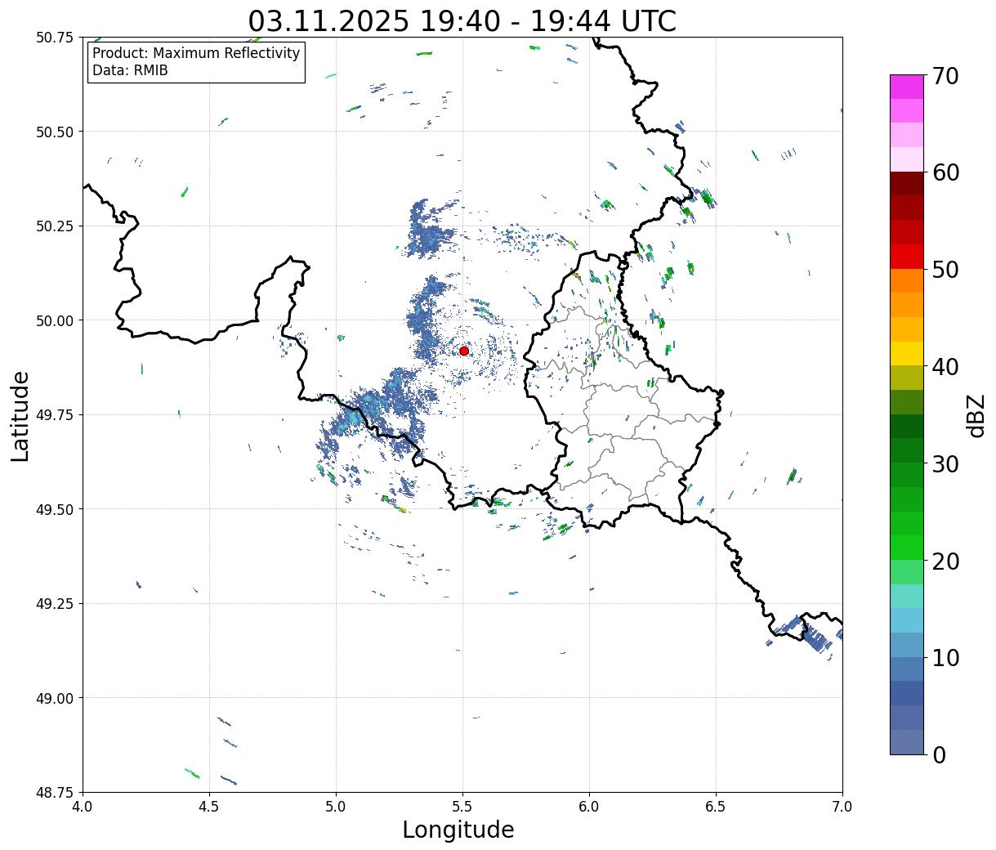This screenshot has width=996, height=850.
Task: Click the colorbar tick label 20
Action: click(x=945, y=561)
